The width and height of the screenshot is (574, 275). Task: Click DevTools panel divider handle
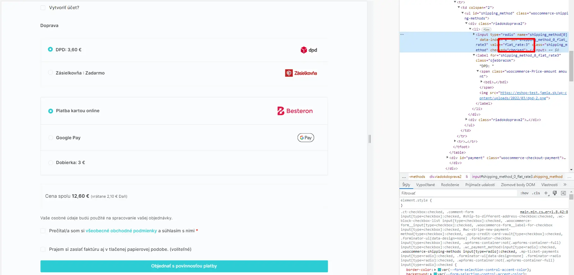(x=370, y=139)
